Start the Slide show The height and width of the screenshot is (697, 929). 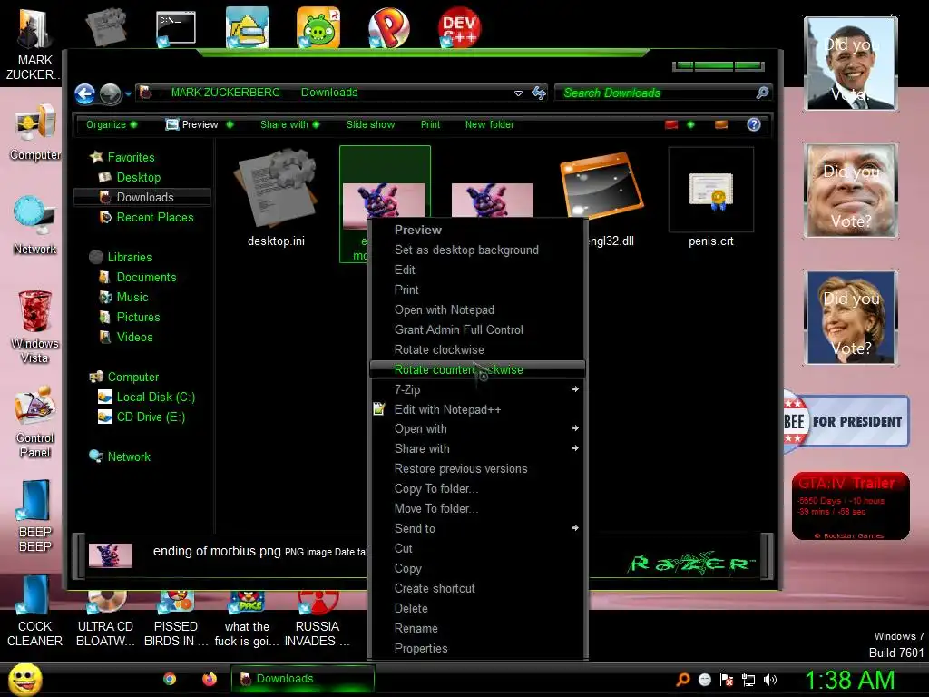(370, 124)
